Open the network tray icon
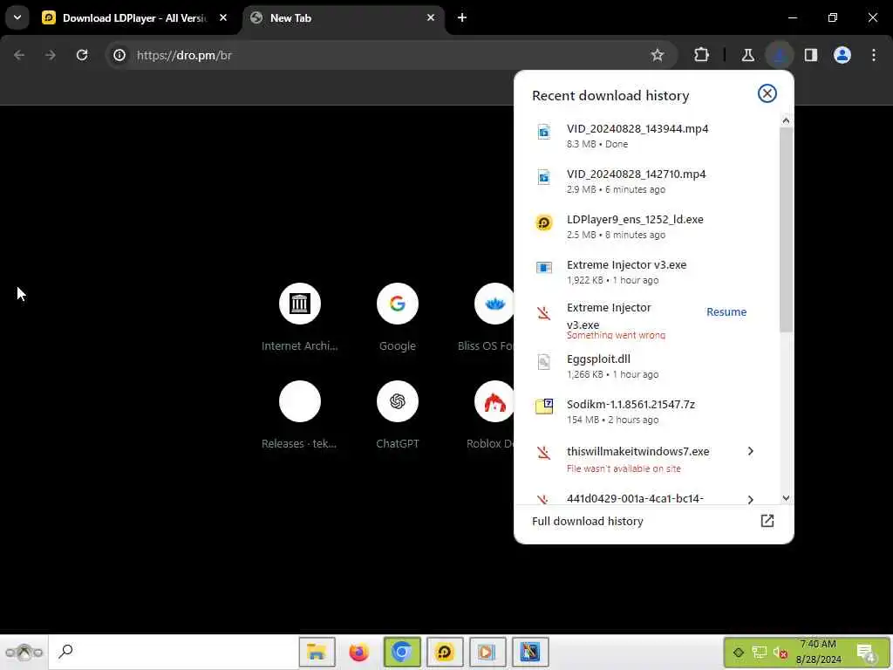This screenshot has width=893, height=670. coord(760,653)
